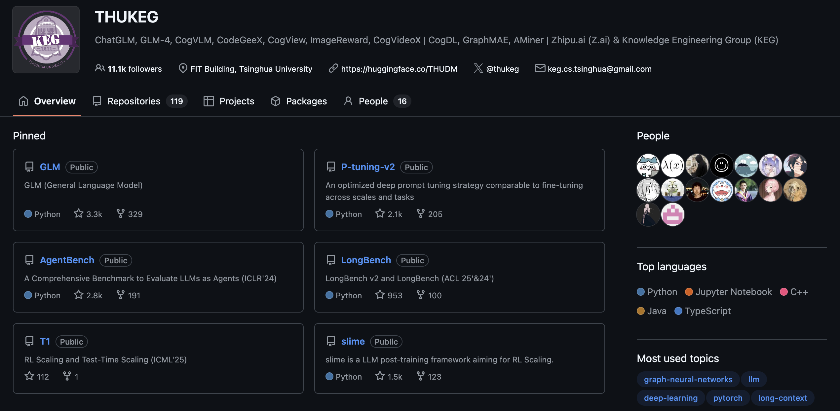
Task: Open the Doraemon member avatar
Action: [x=721, y=190]
